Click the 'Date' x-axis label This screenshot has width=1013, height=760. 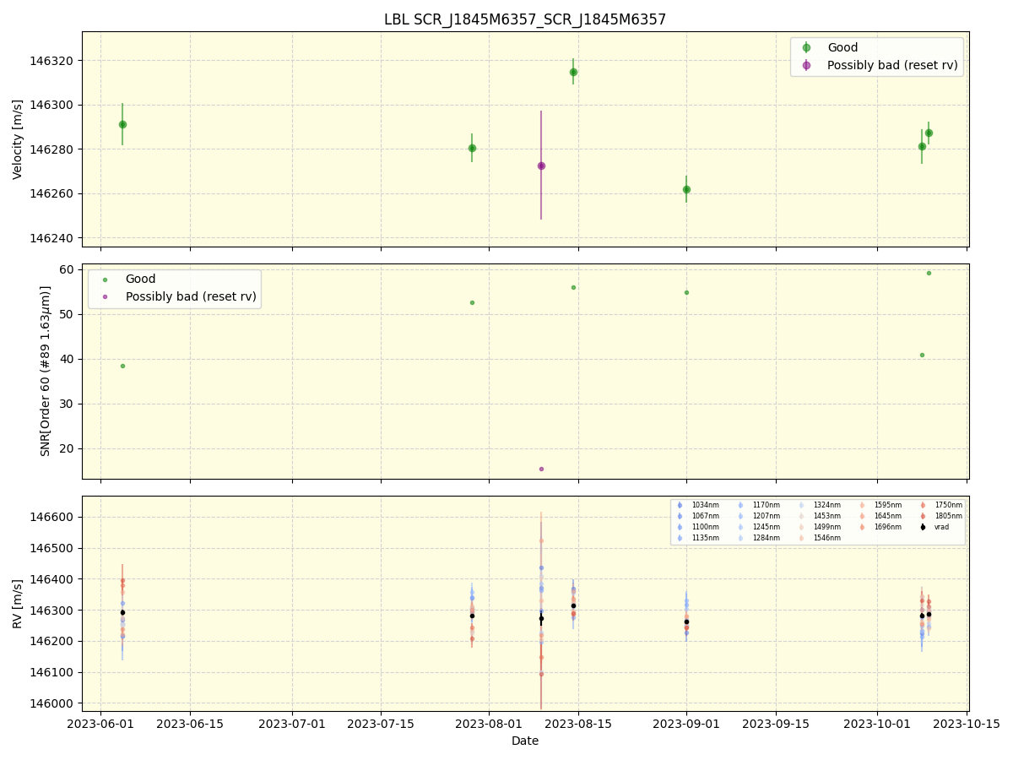[x=525, y=741]
